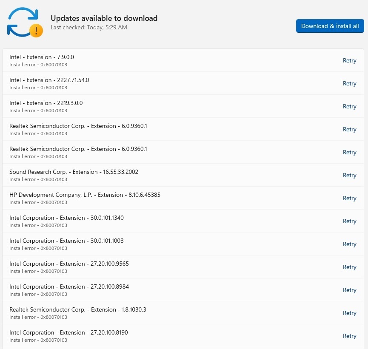Click install error code under Intel 7.9.0.0
This screenshot has width=368, height=349.
point(38,65)
